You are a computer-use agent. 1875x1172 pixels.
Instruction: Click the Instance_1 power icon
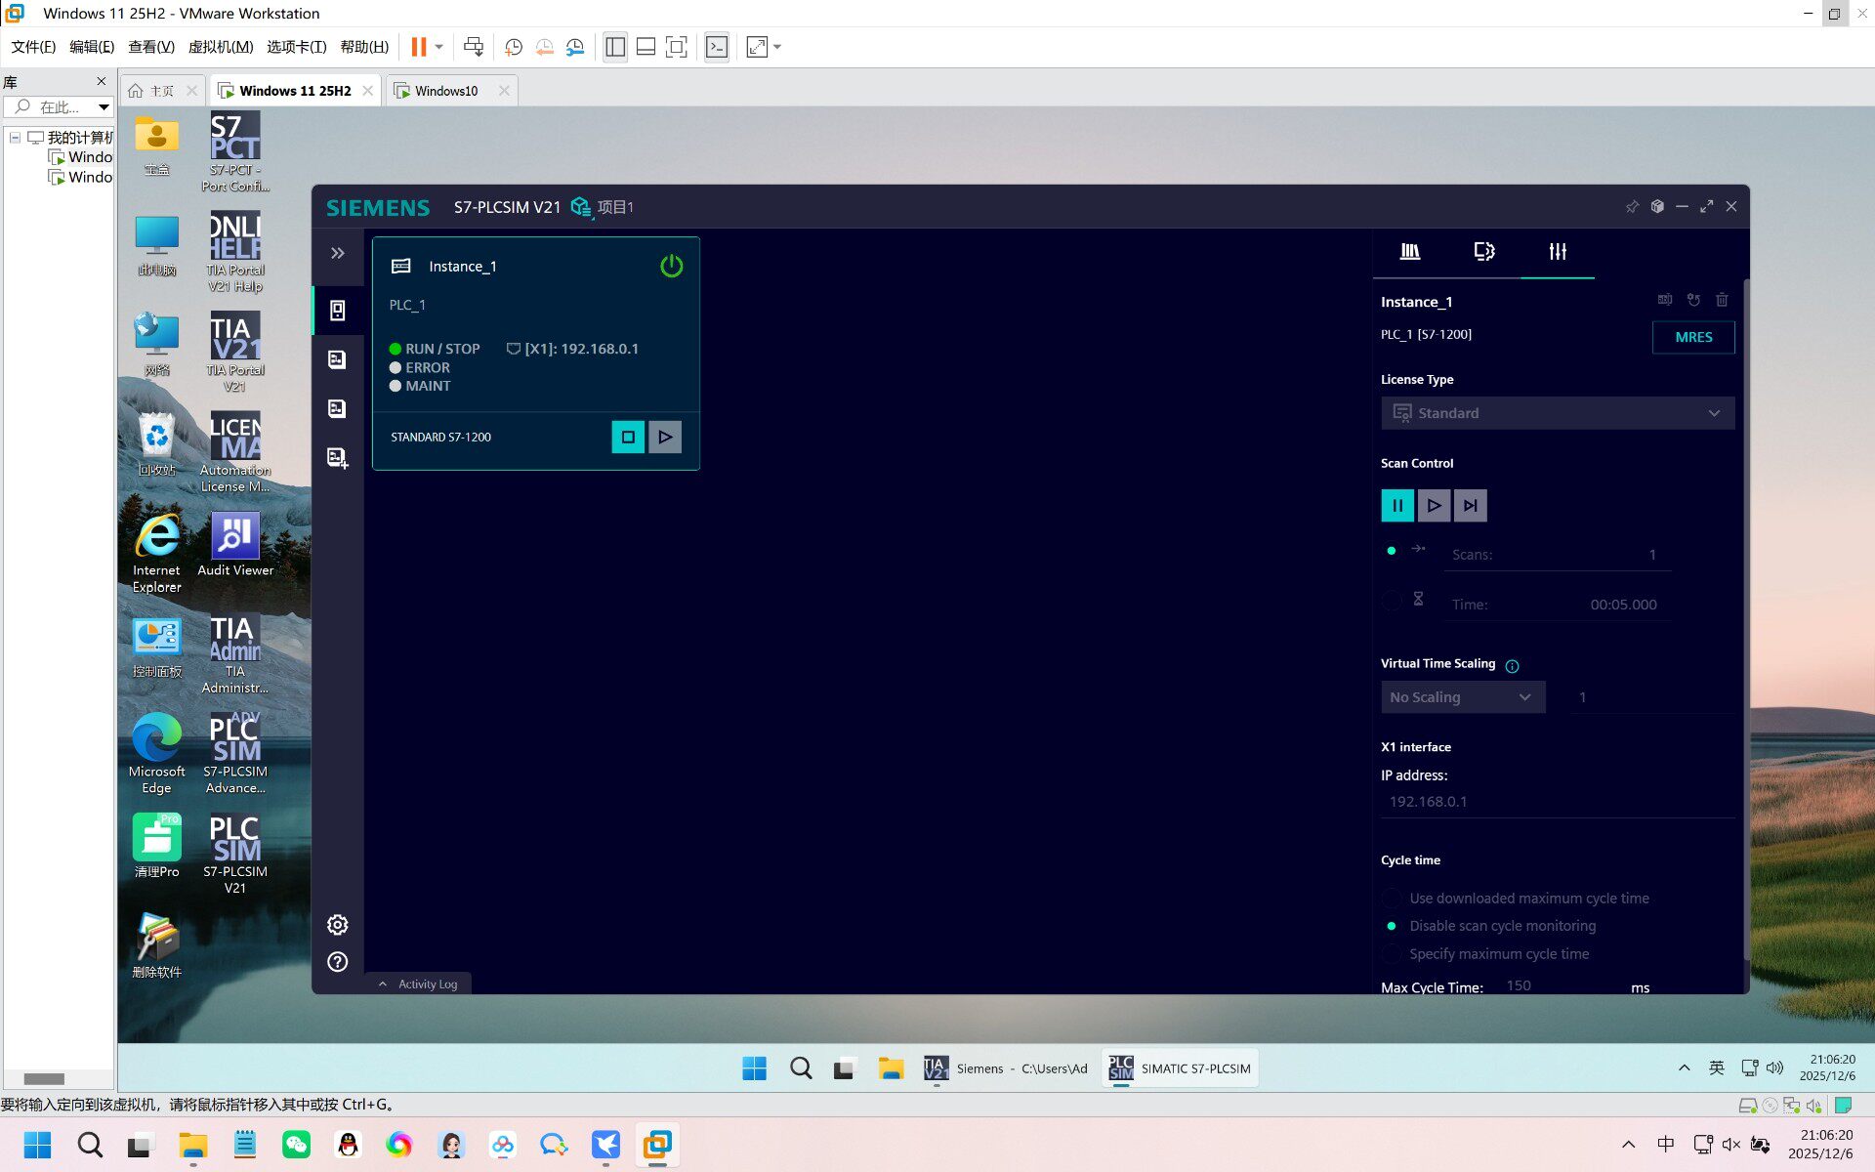coord(671,266)
